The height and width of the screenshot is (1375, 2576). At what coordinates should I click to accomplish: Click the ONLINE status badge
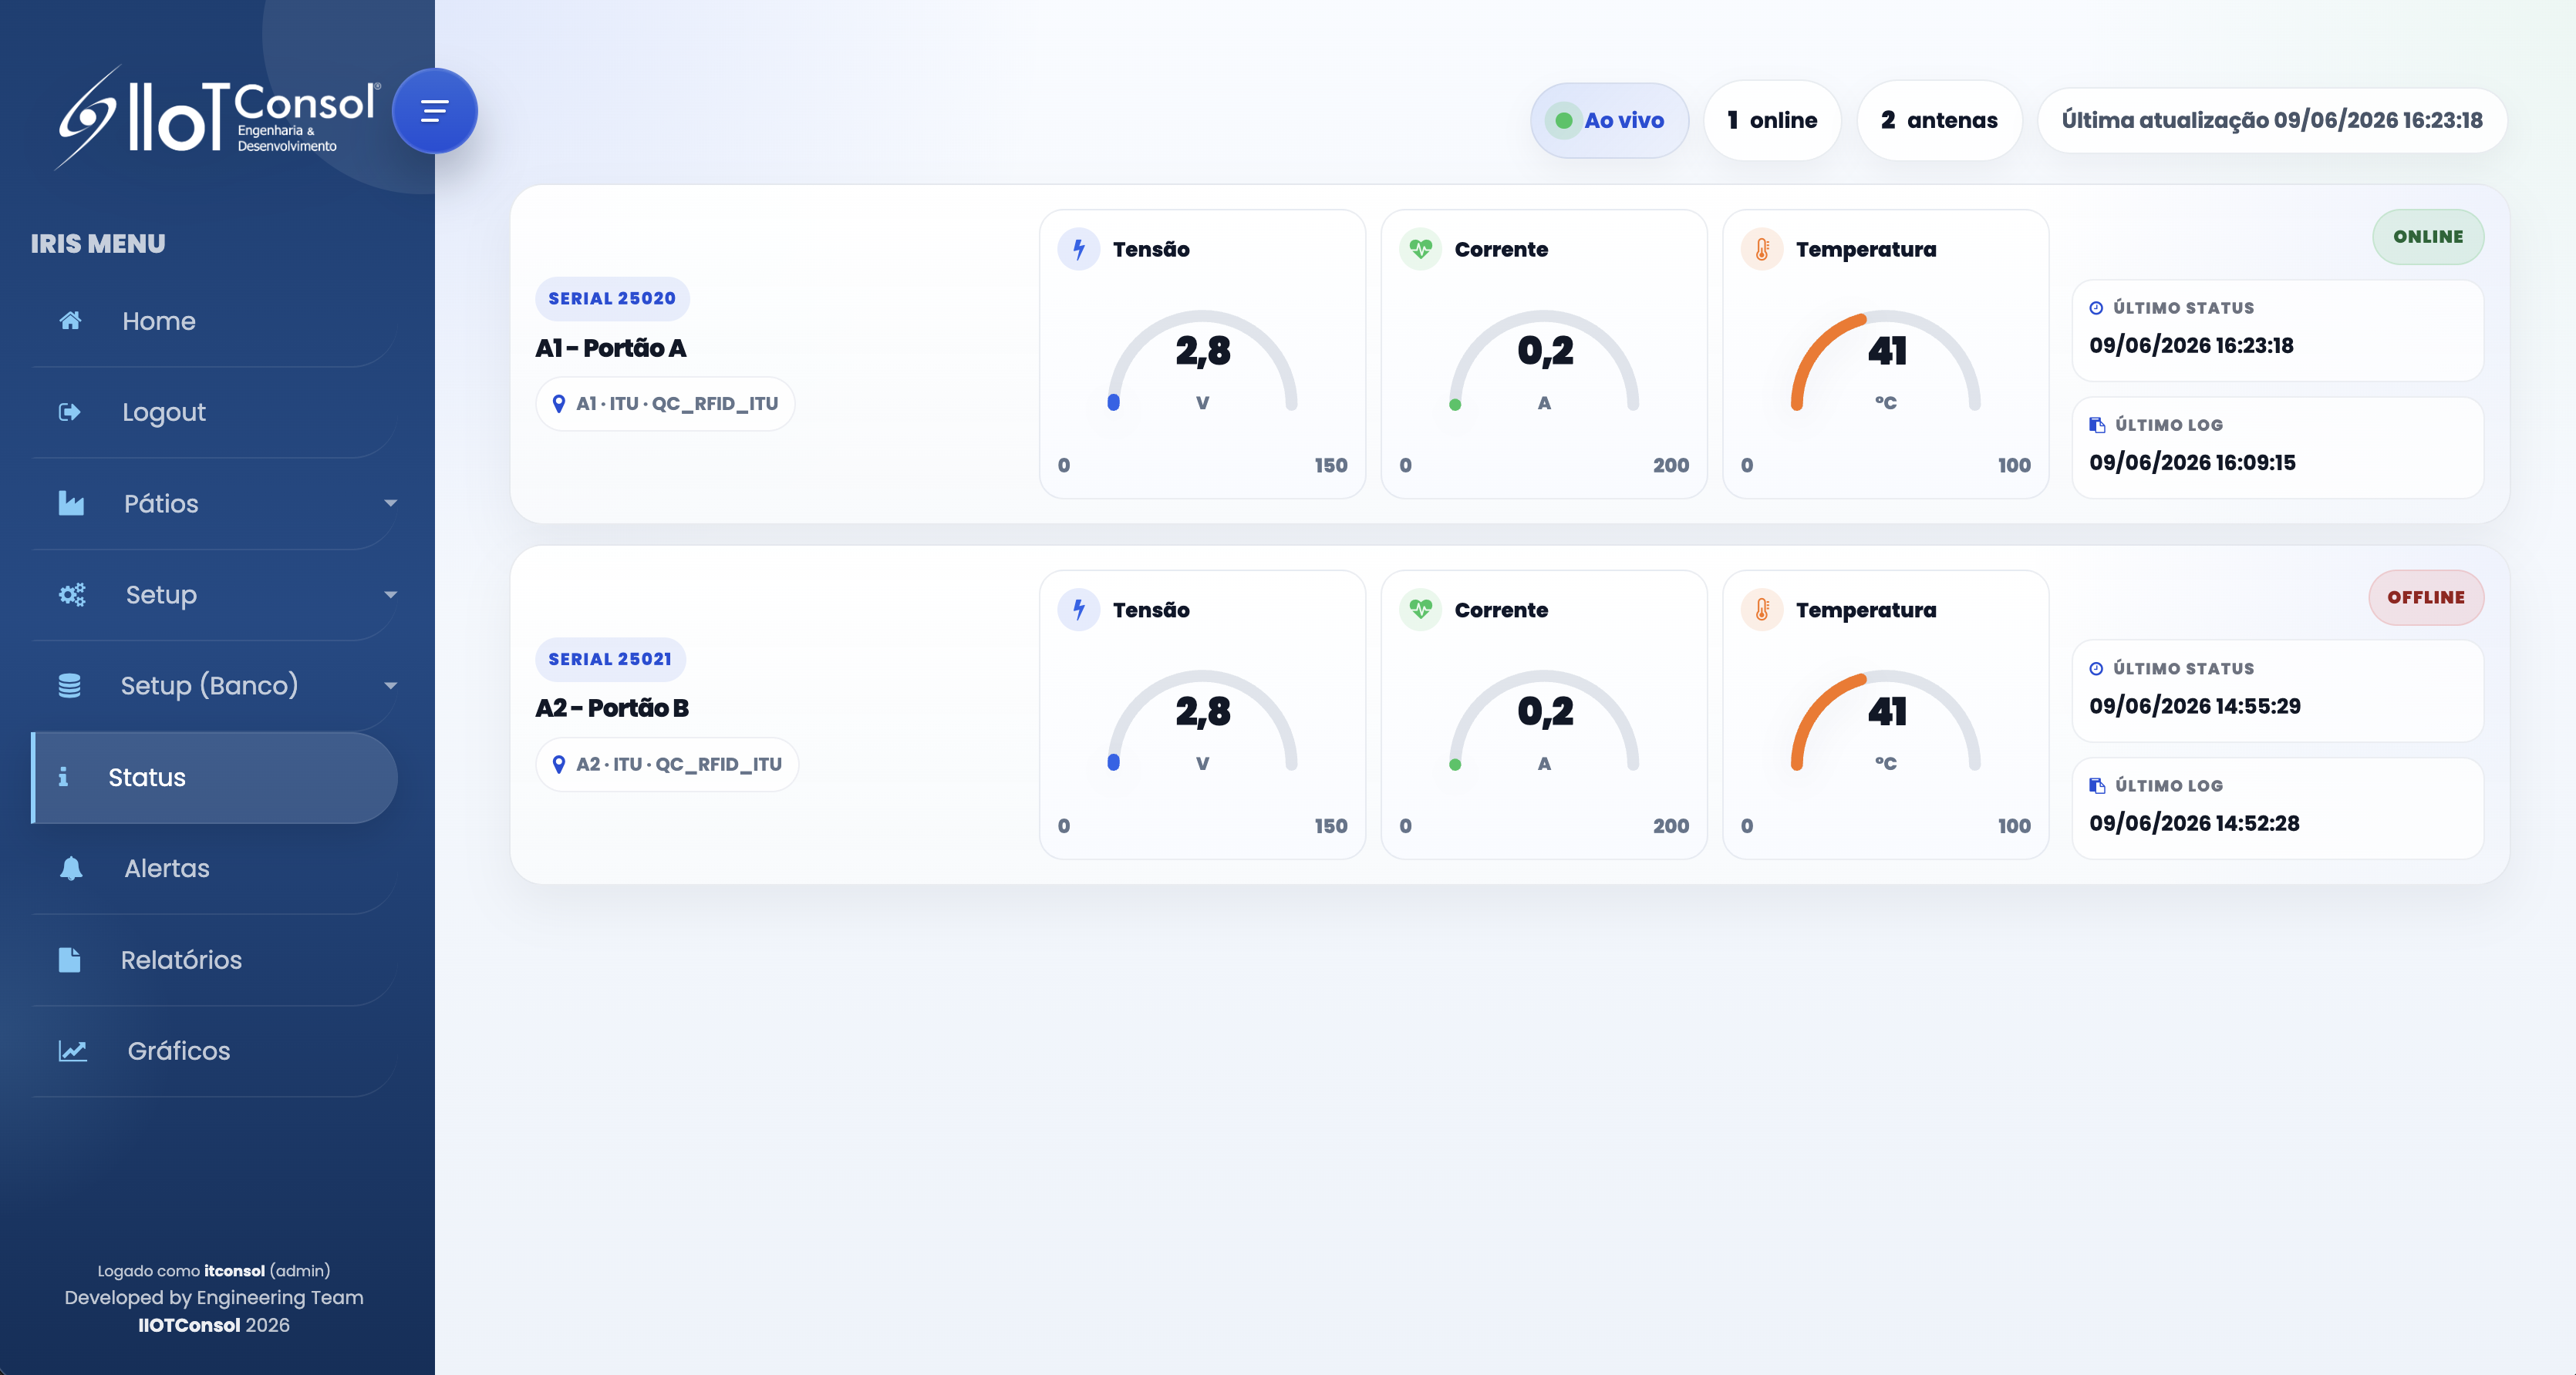[x=2428, y=237]
